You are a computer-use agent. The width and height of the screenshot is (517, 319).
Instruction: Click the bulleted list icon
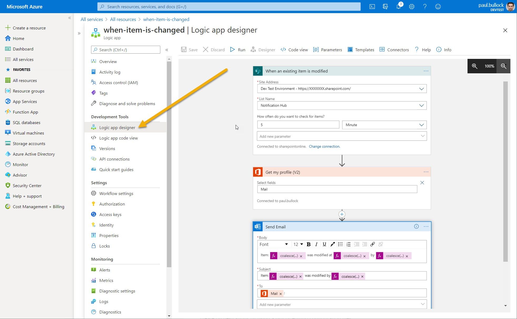point(340,244)
